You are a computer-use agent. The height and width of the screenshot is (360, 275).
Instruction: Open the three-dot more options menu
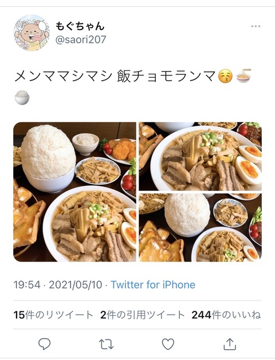tap(256, 26)
